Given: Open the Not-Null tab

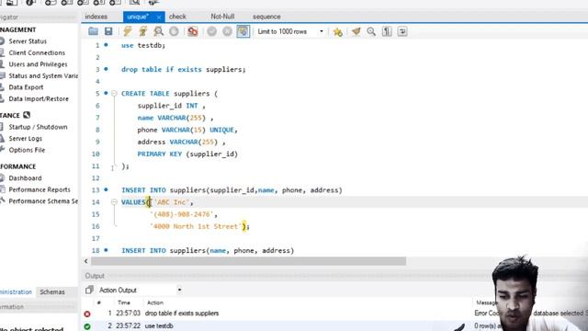Looking at the screenshot, I should (x=222, y=17).
